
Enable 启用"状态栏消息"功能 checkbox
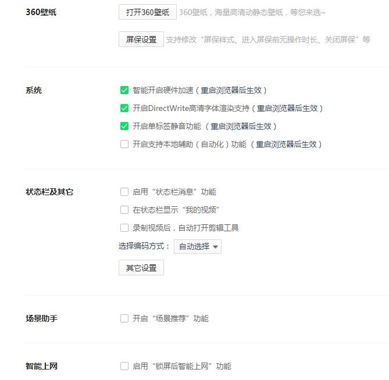[x=124, y=192]
